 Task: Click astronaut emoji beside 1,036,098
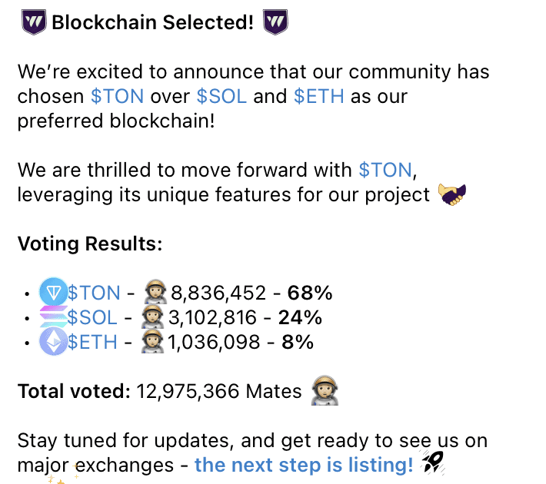click(x=152, y=341)
